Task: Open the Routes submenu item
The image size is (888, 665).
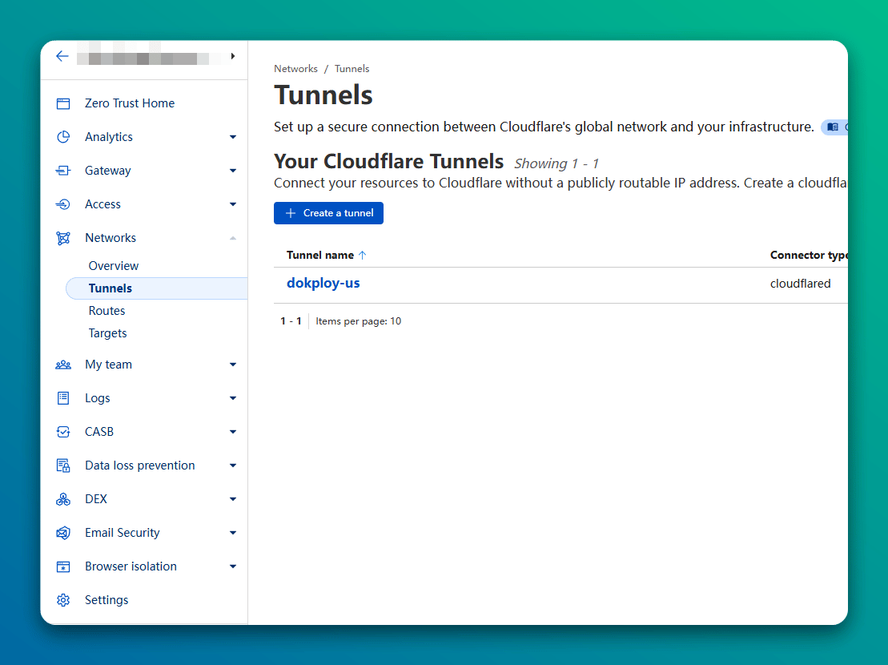Action: pyautogui.click(x=107, y=311)
